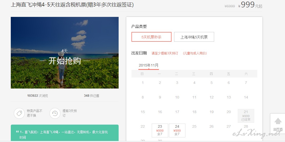Click the 六 weekday header
This screenshot has height=142, width=285.
coord(246,74)
